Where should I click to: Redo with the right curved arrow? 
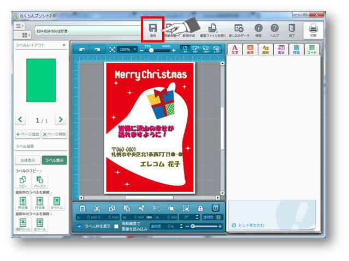(x=97, y=50)
